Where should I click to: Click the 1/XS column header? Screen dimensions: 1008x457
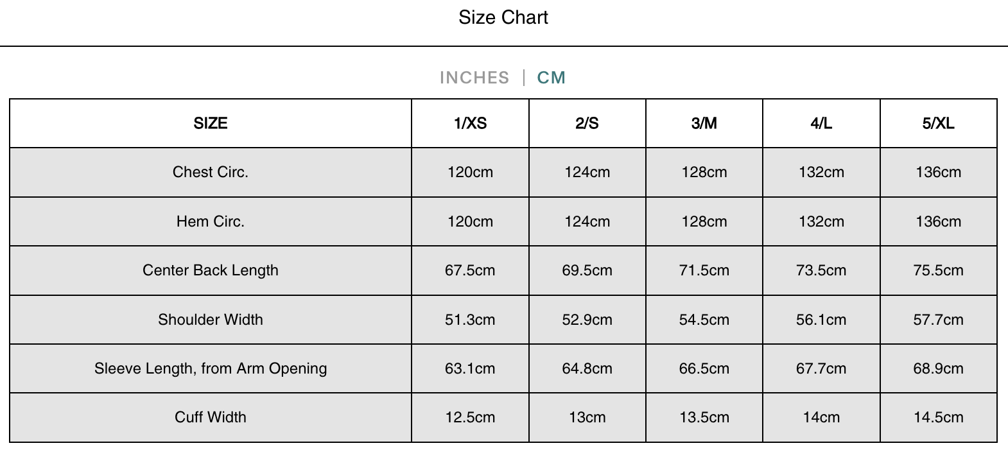[x=470, y=123]
